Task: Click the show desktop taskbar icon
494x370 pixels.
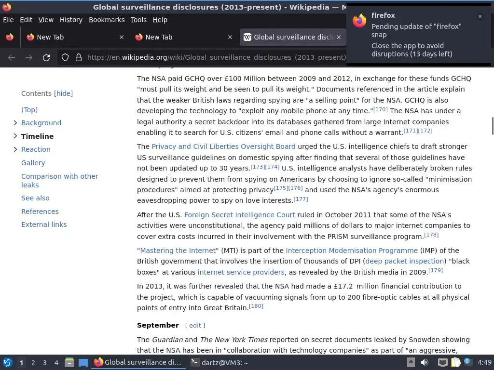Action: pyautogui.click(x=83, y=363)
